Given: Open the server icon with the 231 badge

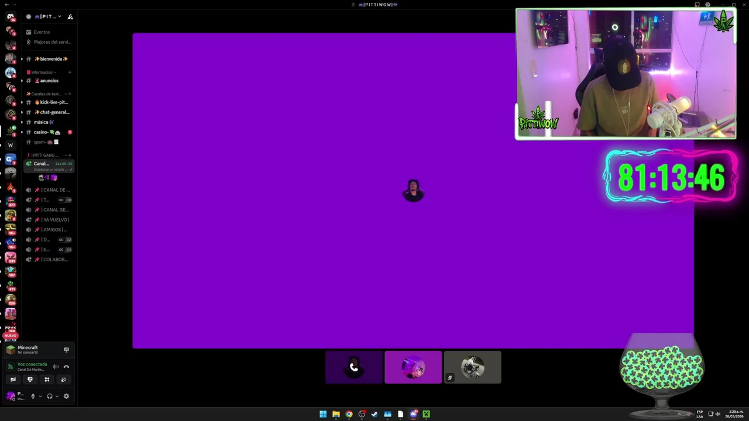Looking at the screenshot, I should point(10,257).
